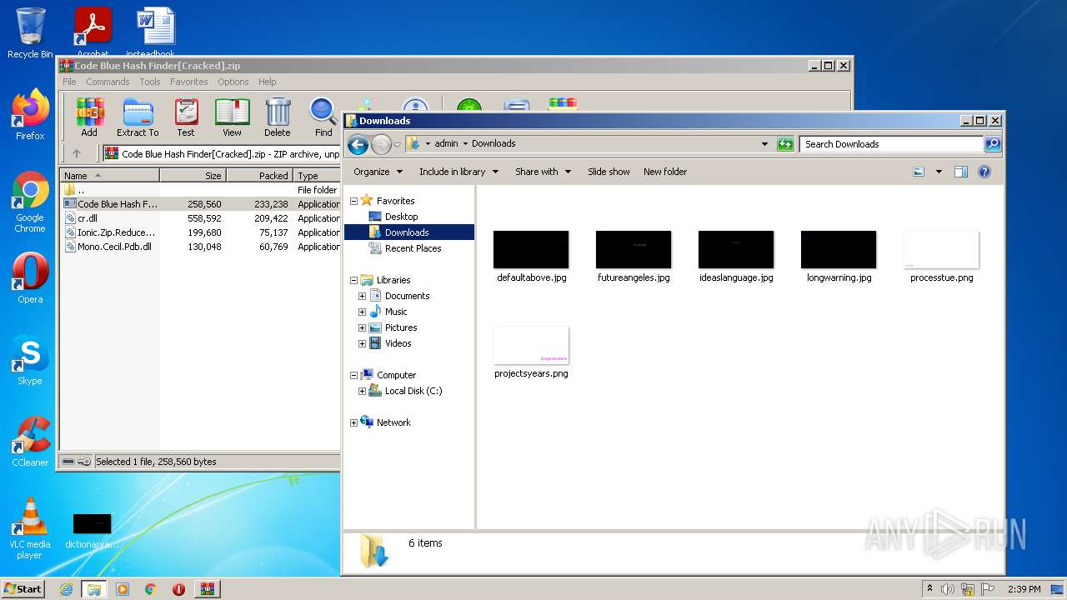Click the Search Downloads input field
The image size is (1067, 600).
pyautogui.click(x=891, y=144)
